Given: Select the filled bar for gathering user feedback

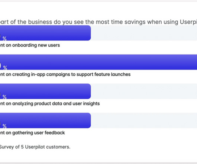Looking at the screenshot, I should tap(45, 120).
